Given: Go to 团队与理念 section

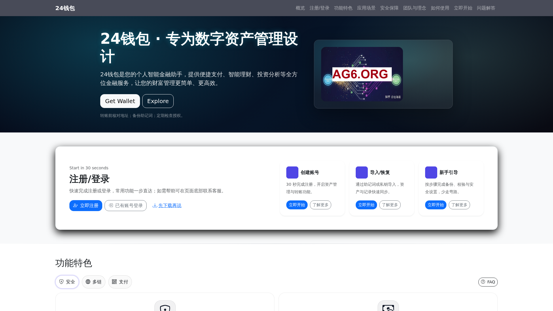Looking at the screenshot, I should pos(414,8).
